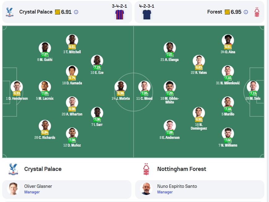Click the Nottingham Forest team name heading
The image size is (269, 202).
(182, 169)
